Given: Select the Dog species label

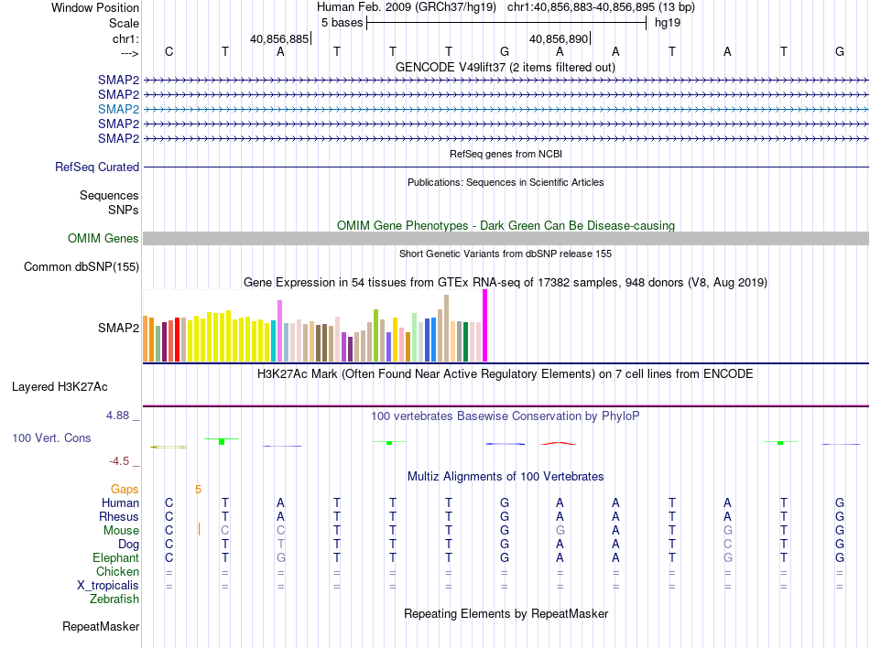Looking at the screenshot, I should point(128,545).
